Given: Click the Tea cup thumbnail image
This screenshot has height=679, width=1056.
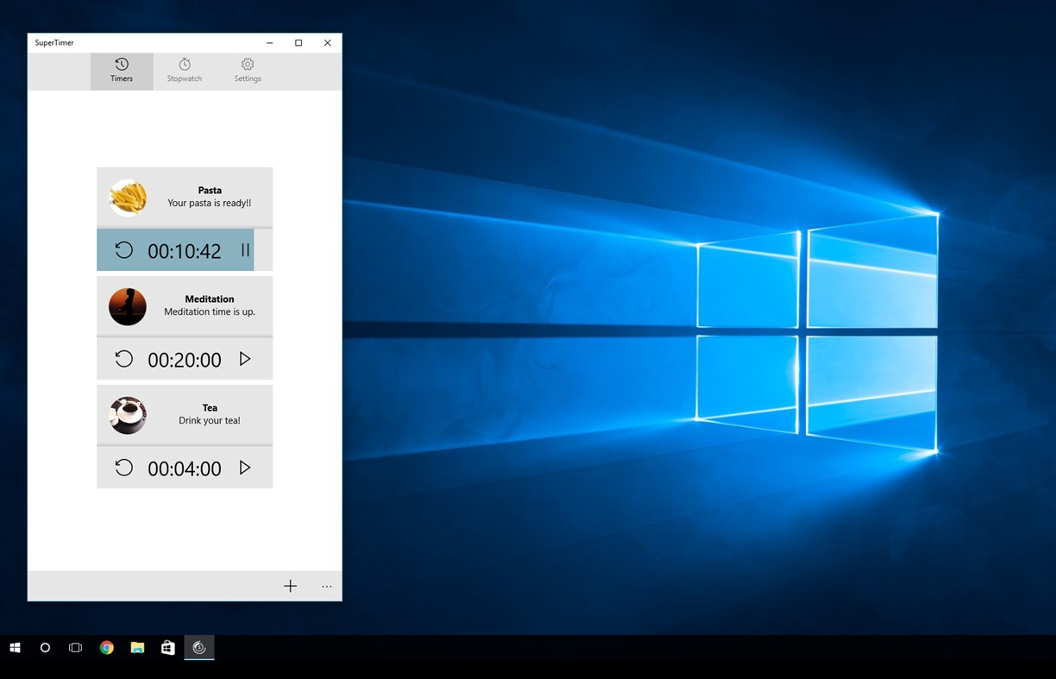Looking at the screenshot, I should click(x=127, y=414).
